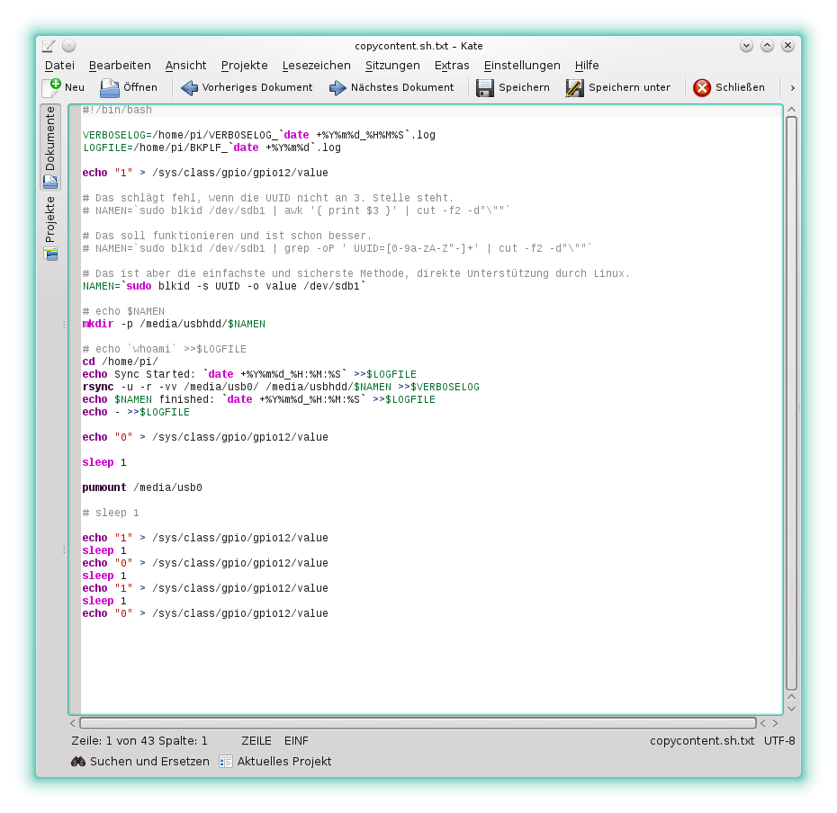Click the '# Das ist aber die einfachste' comment

(x=356, y=273)
